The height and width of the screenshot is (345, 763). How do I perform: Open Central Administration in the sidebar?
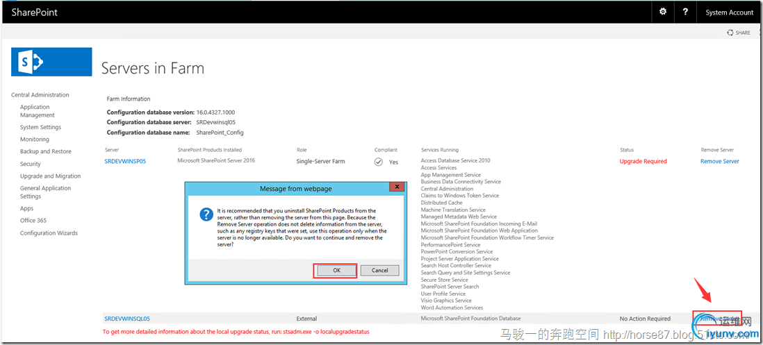tap(40, 94)
